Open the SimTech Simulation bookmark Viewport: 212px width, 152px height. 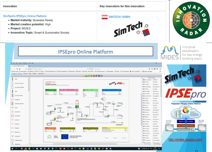click(x=136, y=71)
